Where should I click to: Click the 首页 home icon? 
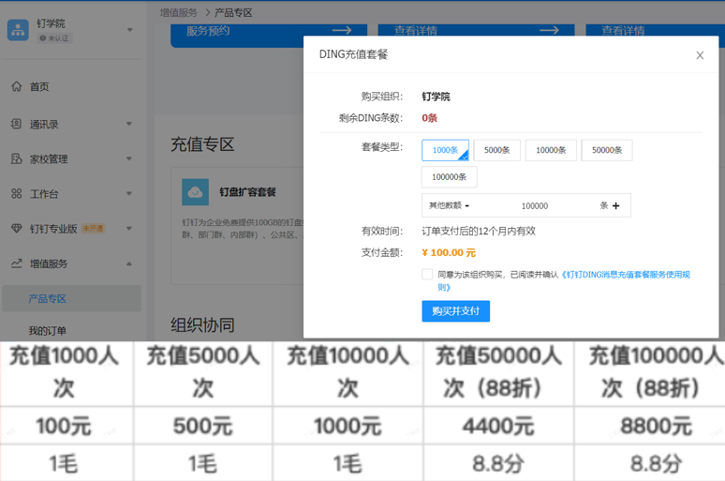pos(16,86)
